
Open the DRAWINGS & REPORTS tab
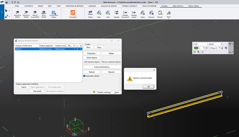pyautogui.click(x=75, y=6)
